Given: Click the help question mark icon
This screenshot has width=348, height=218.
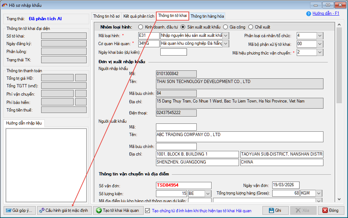Looking at the screenshot, I should coord(308,14).
